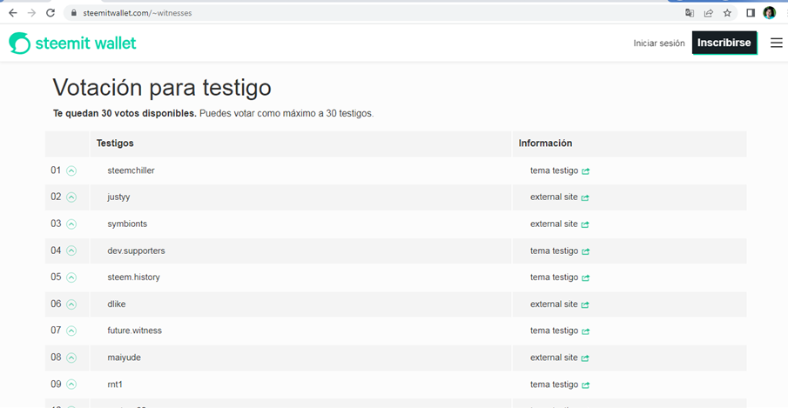Open browser side panel
This screenshot has width=788, height=408.
pyautogui.click(x=751, y=13)
